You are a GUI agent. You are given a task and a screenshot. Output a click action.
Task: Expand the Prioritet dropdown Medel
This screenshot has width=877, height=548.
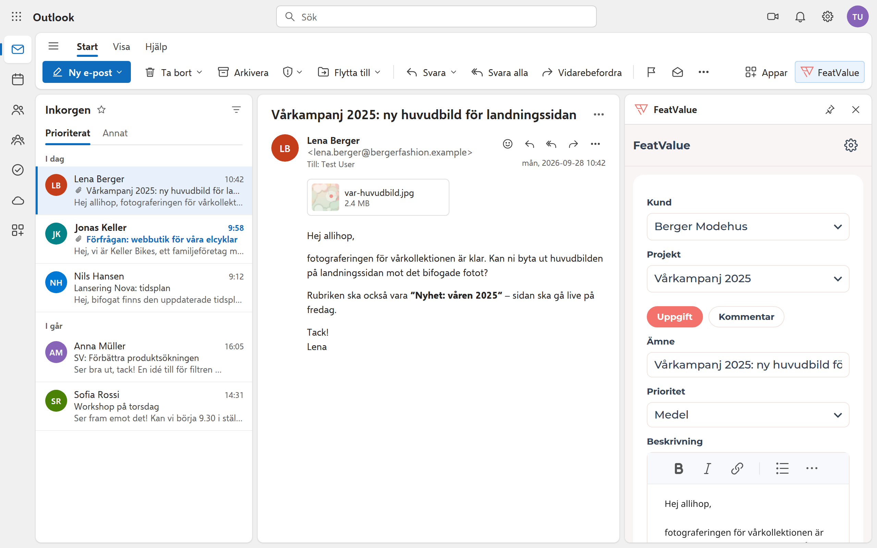click(748, 415)
